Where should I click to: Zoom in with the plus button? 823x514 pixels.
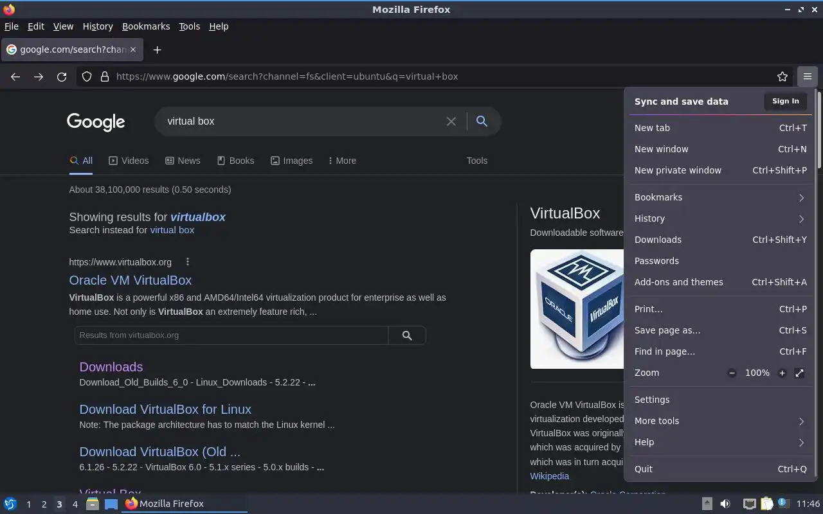pyautogui.click(x=782, y=373)
